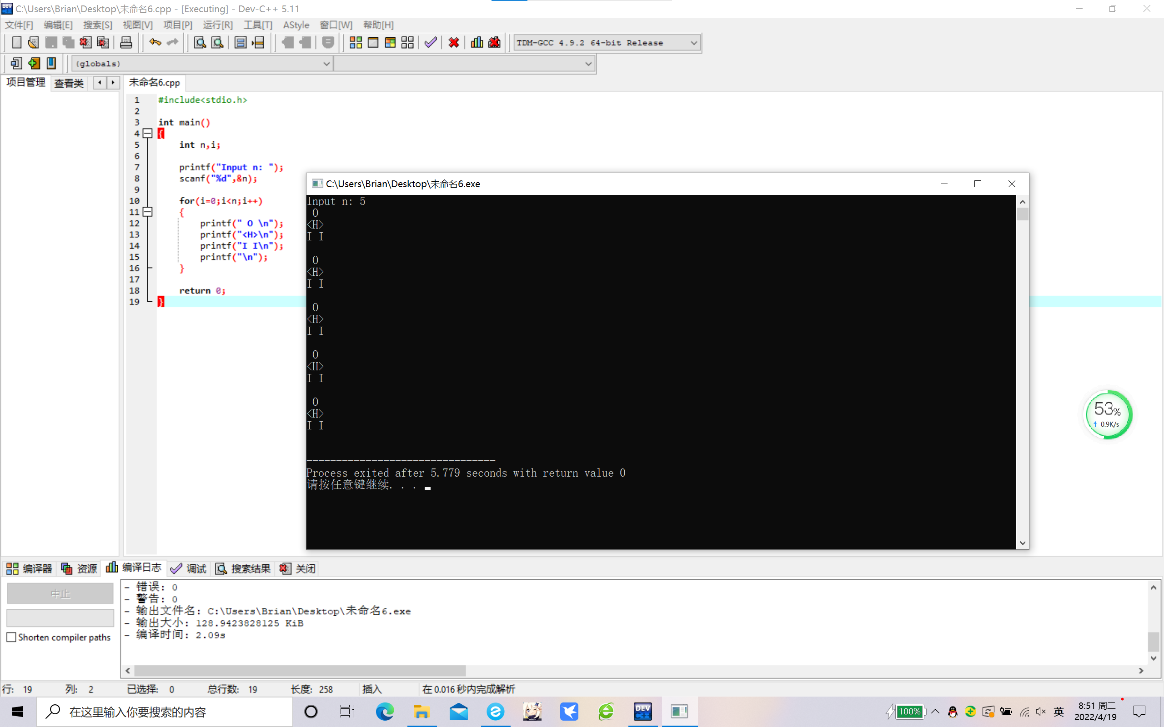Image resolution: width=1164 pixels, height=727 pixels.
Task: Click the Print toolbar icon
Action: point(126,43)
